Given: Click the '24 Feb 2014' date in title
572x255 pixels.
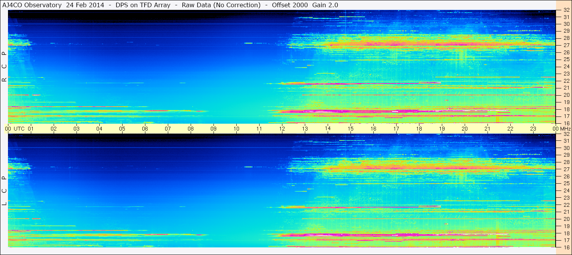Looking at the screenshot, I should [x=86, y=5].
